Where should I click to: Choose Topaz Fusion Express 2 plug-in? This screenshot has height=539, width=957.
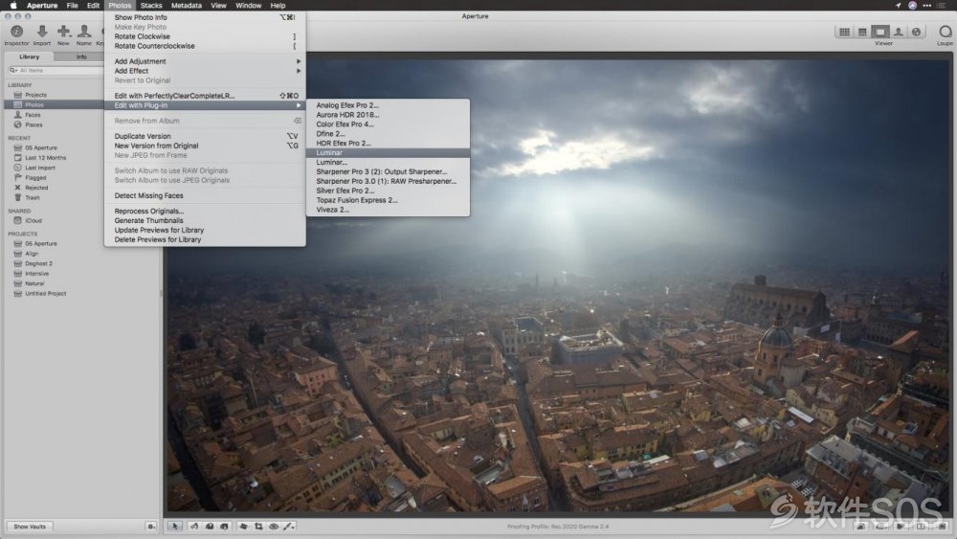point(389,200)
